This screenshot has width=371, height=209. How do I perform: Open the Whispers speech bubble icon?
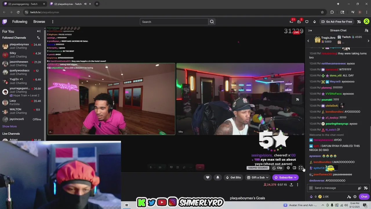[x=307, y=22]
